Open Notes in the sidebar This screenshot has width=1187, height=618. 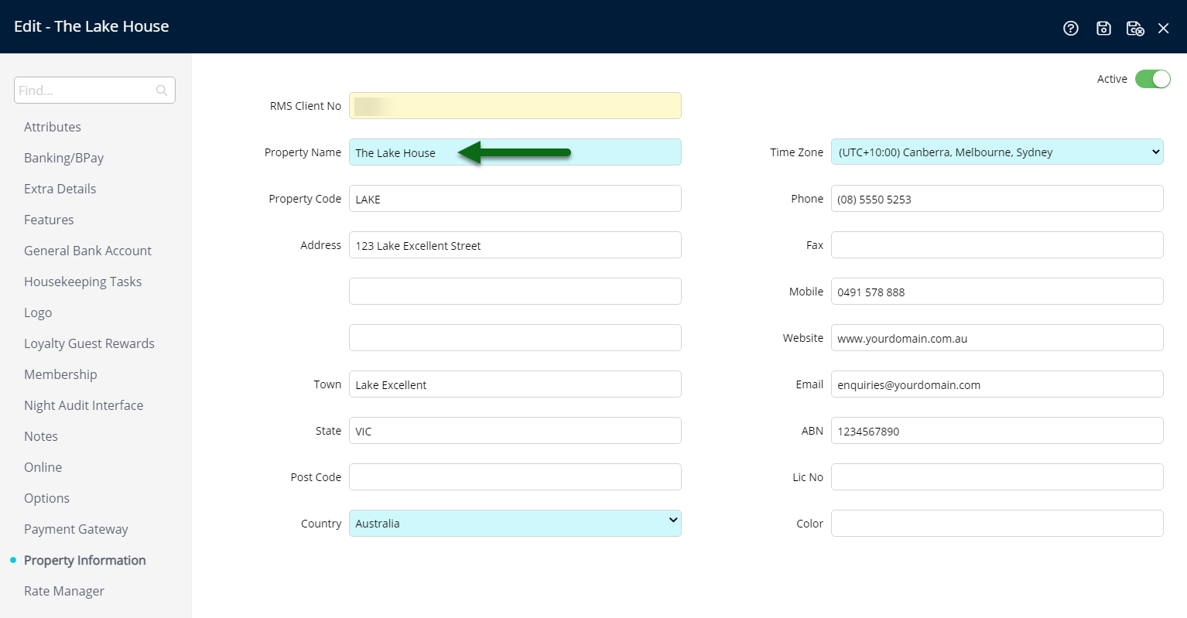click(x=41, y=436)
